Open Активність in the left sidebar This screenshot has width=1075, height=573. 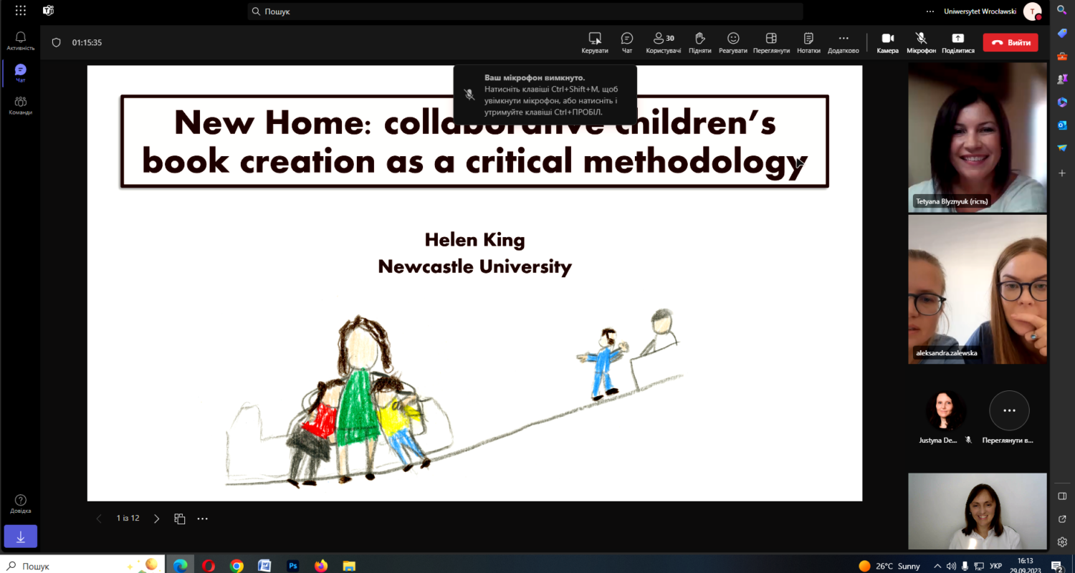click(x=20, y=42)
